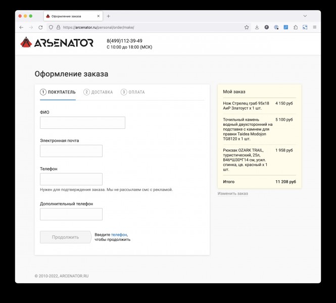Select the Оформление заказа browser tab

click(x=73, y=16)
